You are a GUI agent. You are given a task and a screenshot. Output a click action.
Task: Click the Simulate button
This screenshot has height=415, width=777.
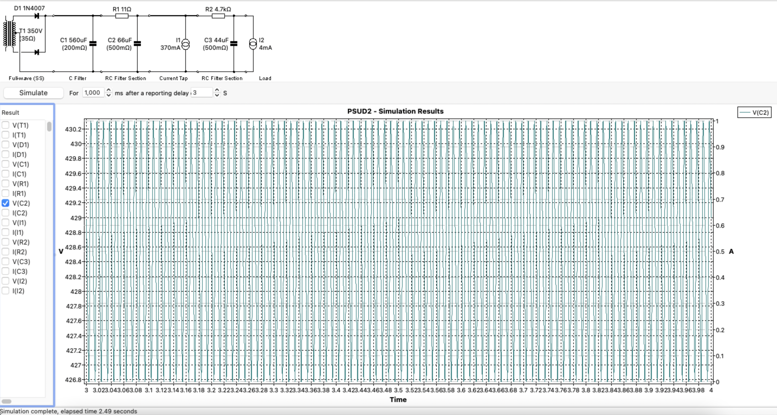point(33,93)
